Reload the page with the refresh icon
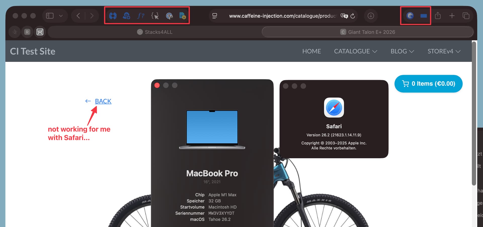483x227 pixels. [353, 16]
